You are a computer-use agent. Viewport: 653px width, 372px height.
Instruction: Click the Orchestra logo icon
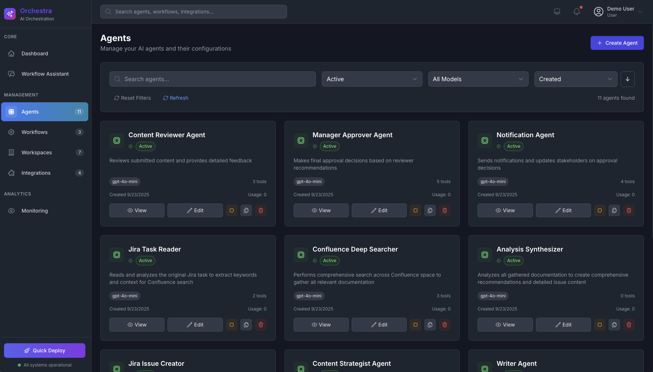tap(10, 14)
